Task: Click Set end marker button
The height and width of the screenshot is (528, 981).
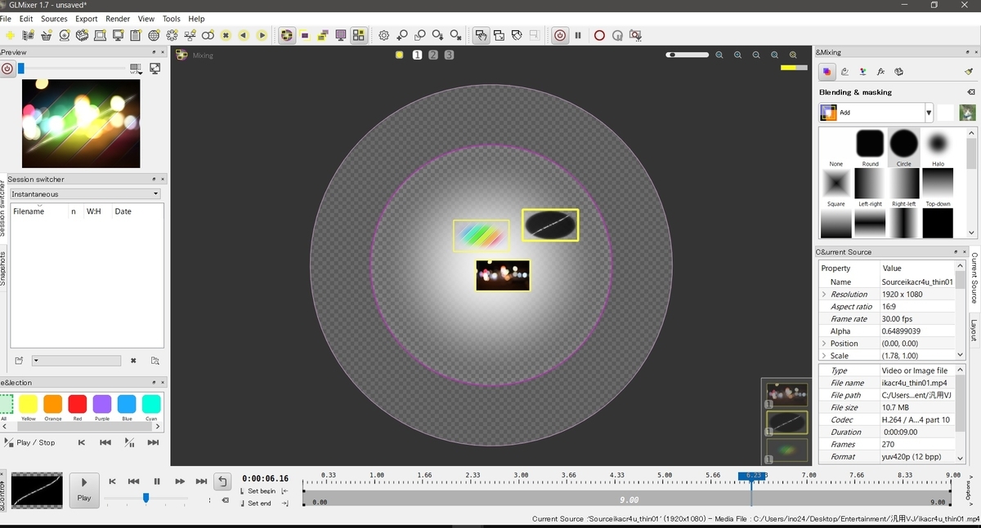Action: (x=264, y=504)
